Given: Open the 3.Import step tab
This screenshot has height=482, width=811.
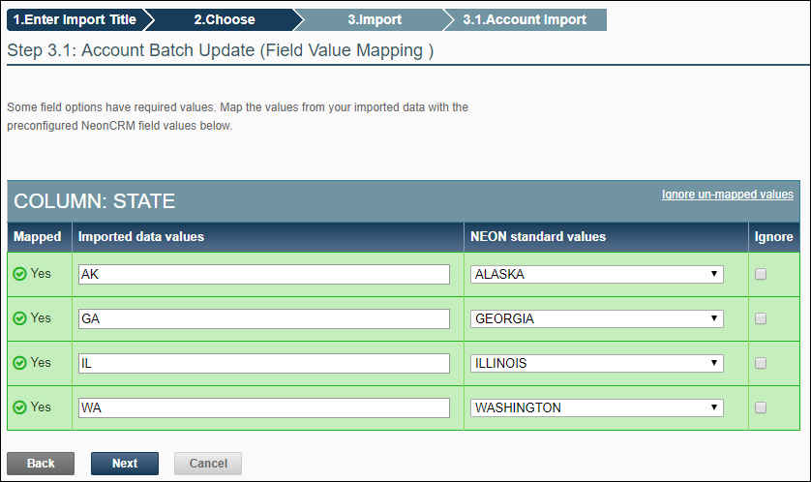Looking at the screenshot, I should (375, 19).
